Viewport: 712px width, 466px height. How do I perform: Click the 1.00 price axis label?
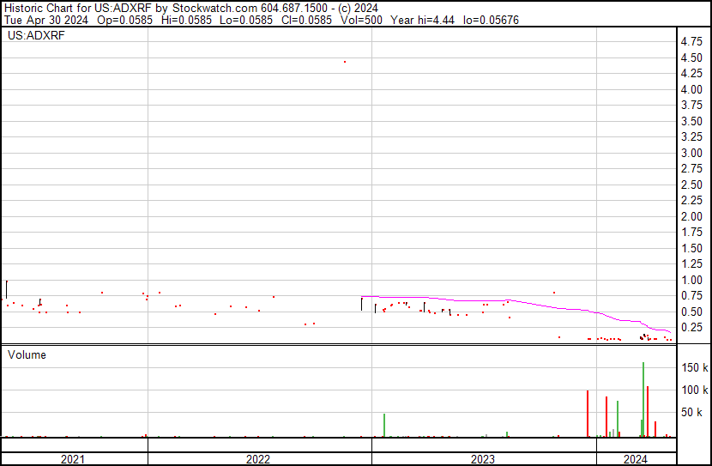691,281
